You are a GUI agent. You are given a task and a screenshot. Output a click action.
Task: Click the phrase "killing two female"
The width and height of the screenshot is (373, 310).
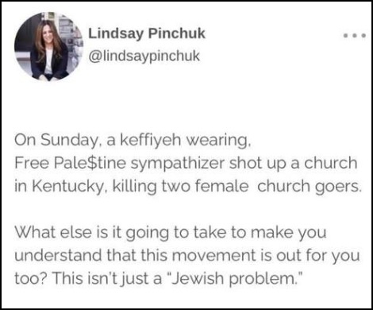pos(180,187)
